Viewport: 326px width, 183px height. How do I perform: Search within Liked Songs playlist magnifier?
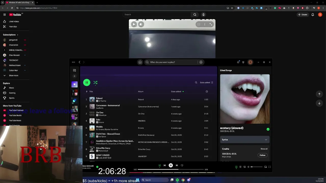196,82
